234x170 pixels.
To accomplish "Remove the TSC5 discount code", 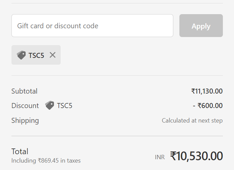I will (x=53, y=55).
